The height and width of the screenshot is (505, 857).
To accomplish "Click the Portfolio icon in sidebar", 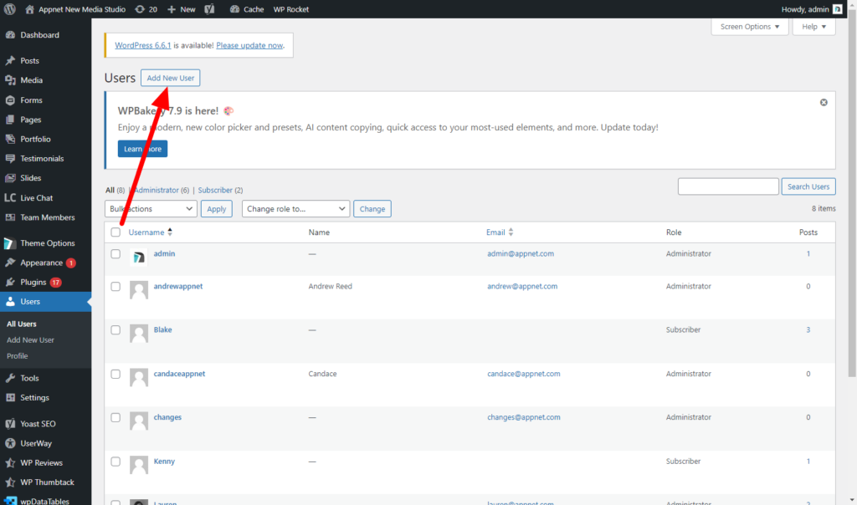I will point(10,140).
